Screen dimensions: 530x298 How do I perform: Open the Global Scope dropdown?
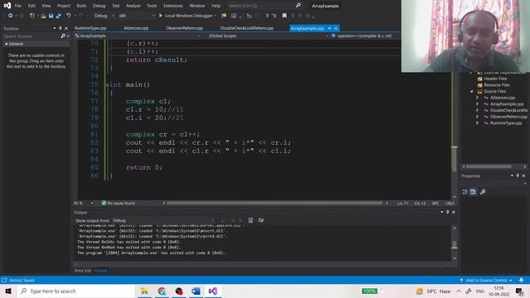click(267, 36)
